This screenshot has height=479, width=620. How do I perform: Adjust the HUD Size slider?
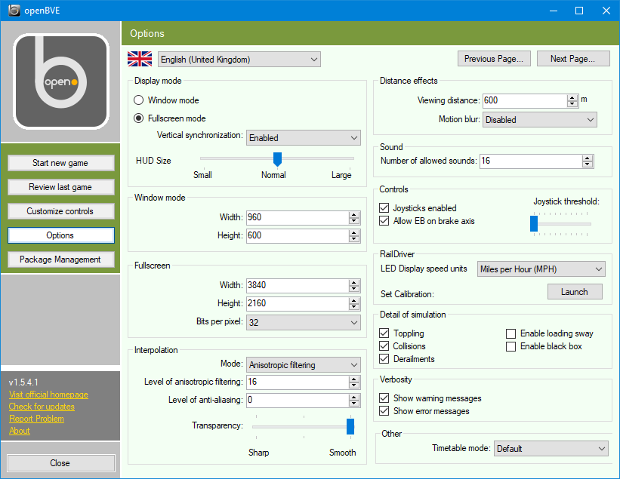click(x=276, y=159)
